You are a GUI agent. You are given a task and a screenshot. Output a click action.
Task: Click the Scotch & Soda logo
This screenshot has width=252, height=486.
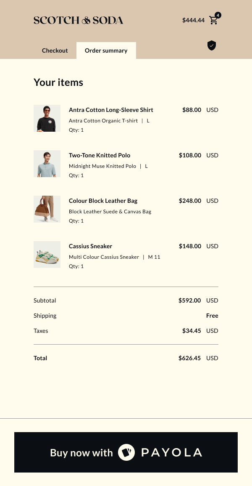pyautogui.click(x=78, y=20)
